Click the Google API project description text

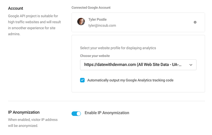click(34, 25)
